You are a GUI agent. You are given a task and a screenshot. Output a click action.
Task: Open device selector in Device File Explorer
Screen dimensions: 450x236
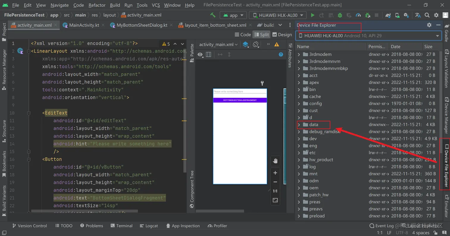click(368, 36)
